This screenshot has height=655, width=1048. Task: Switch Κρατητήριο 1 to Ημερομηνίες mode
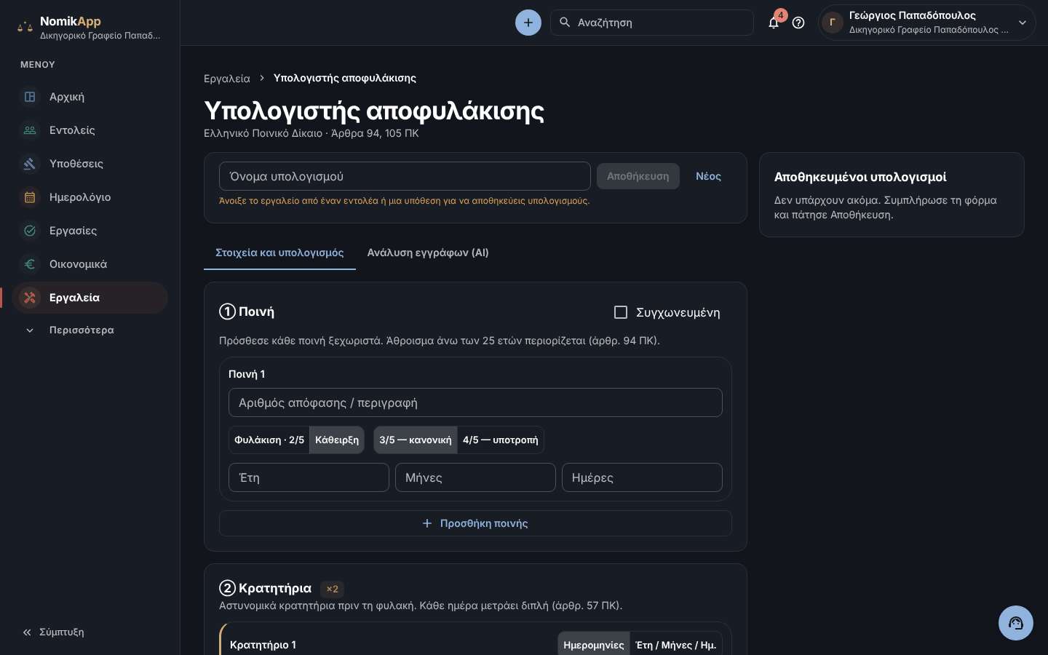point(594,645)
